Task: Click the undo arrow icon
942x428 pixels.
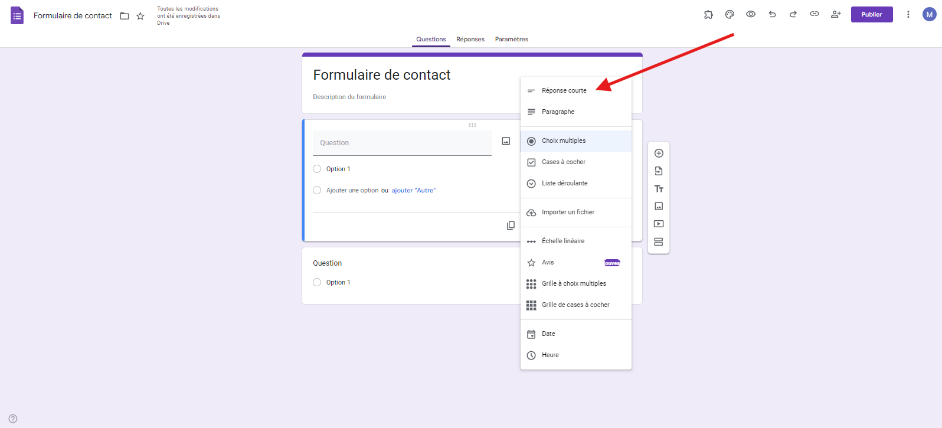Action: [772, 14]
